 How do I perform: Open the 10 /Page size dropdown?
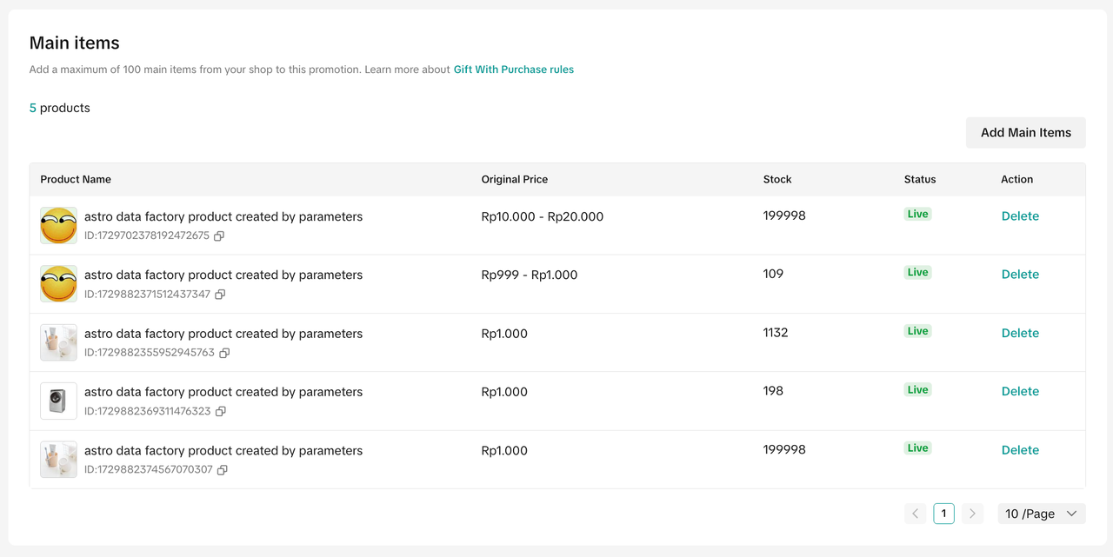(1041, 514)
